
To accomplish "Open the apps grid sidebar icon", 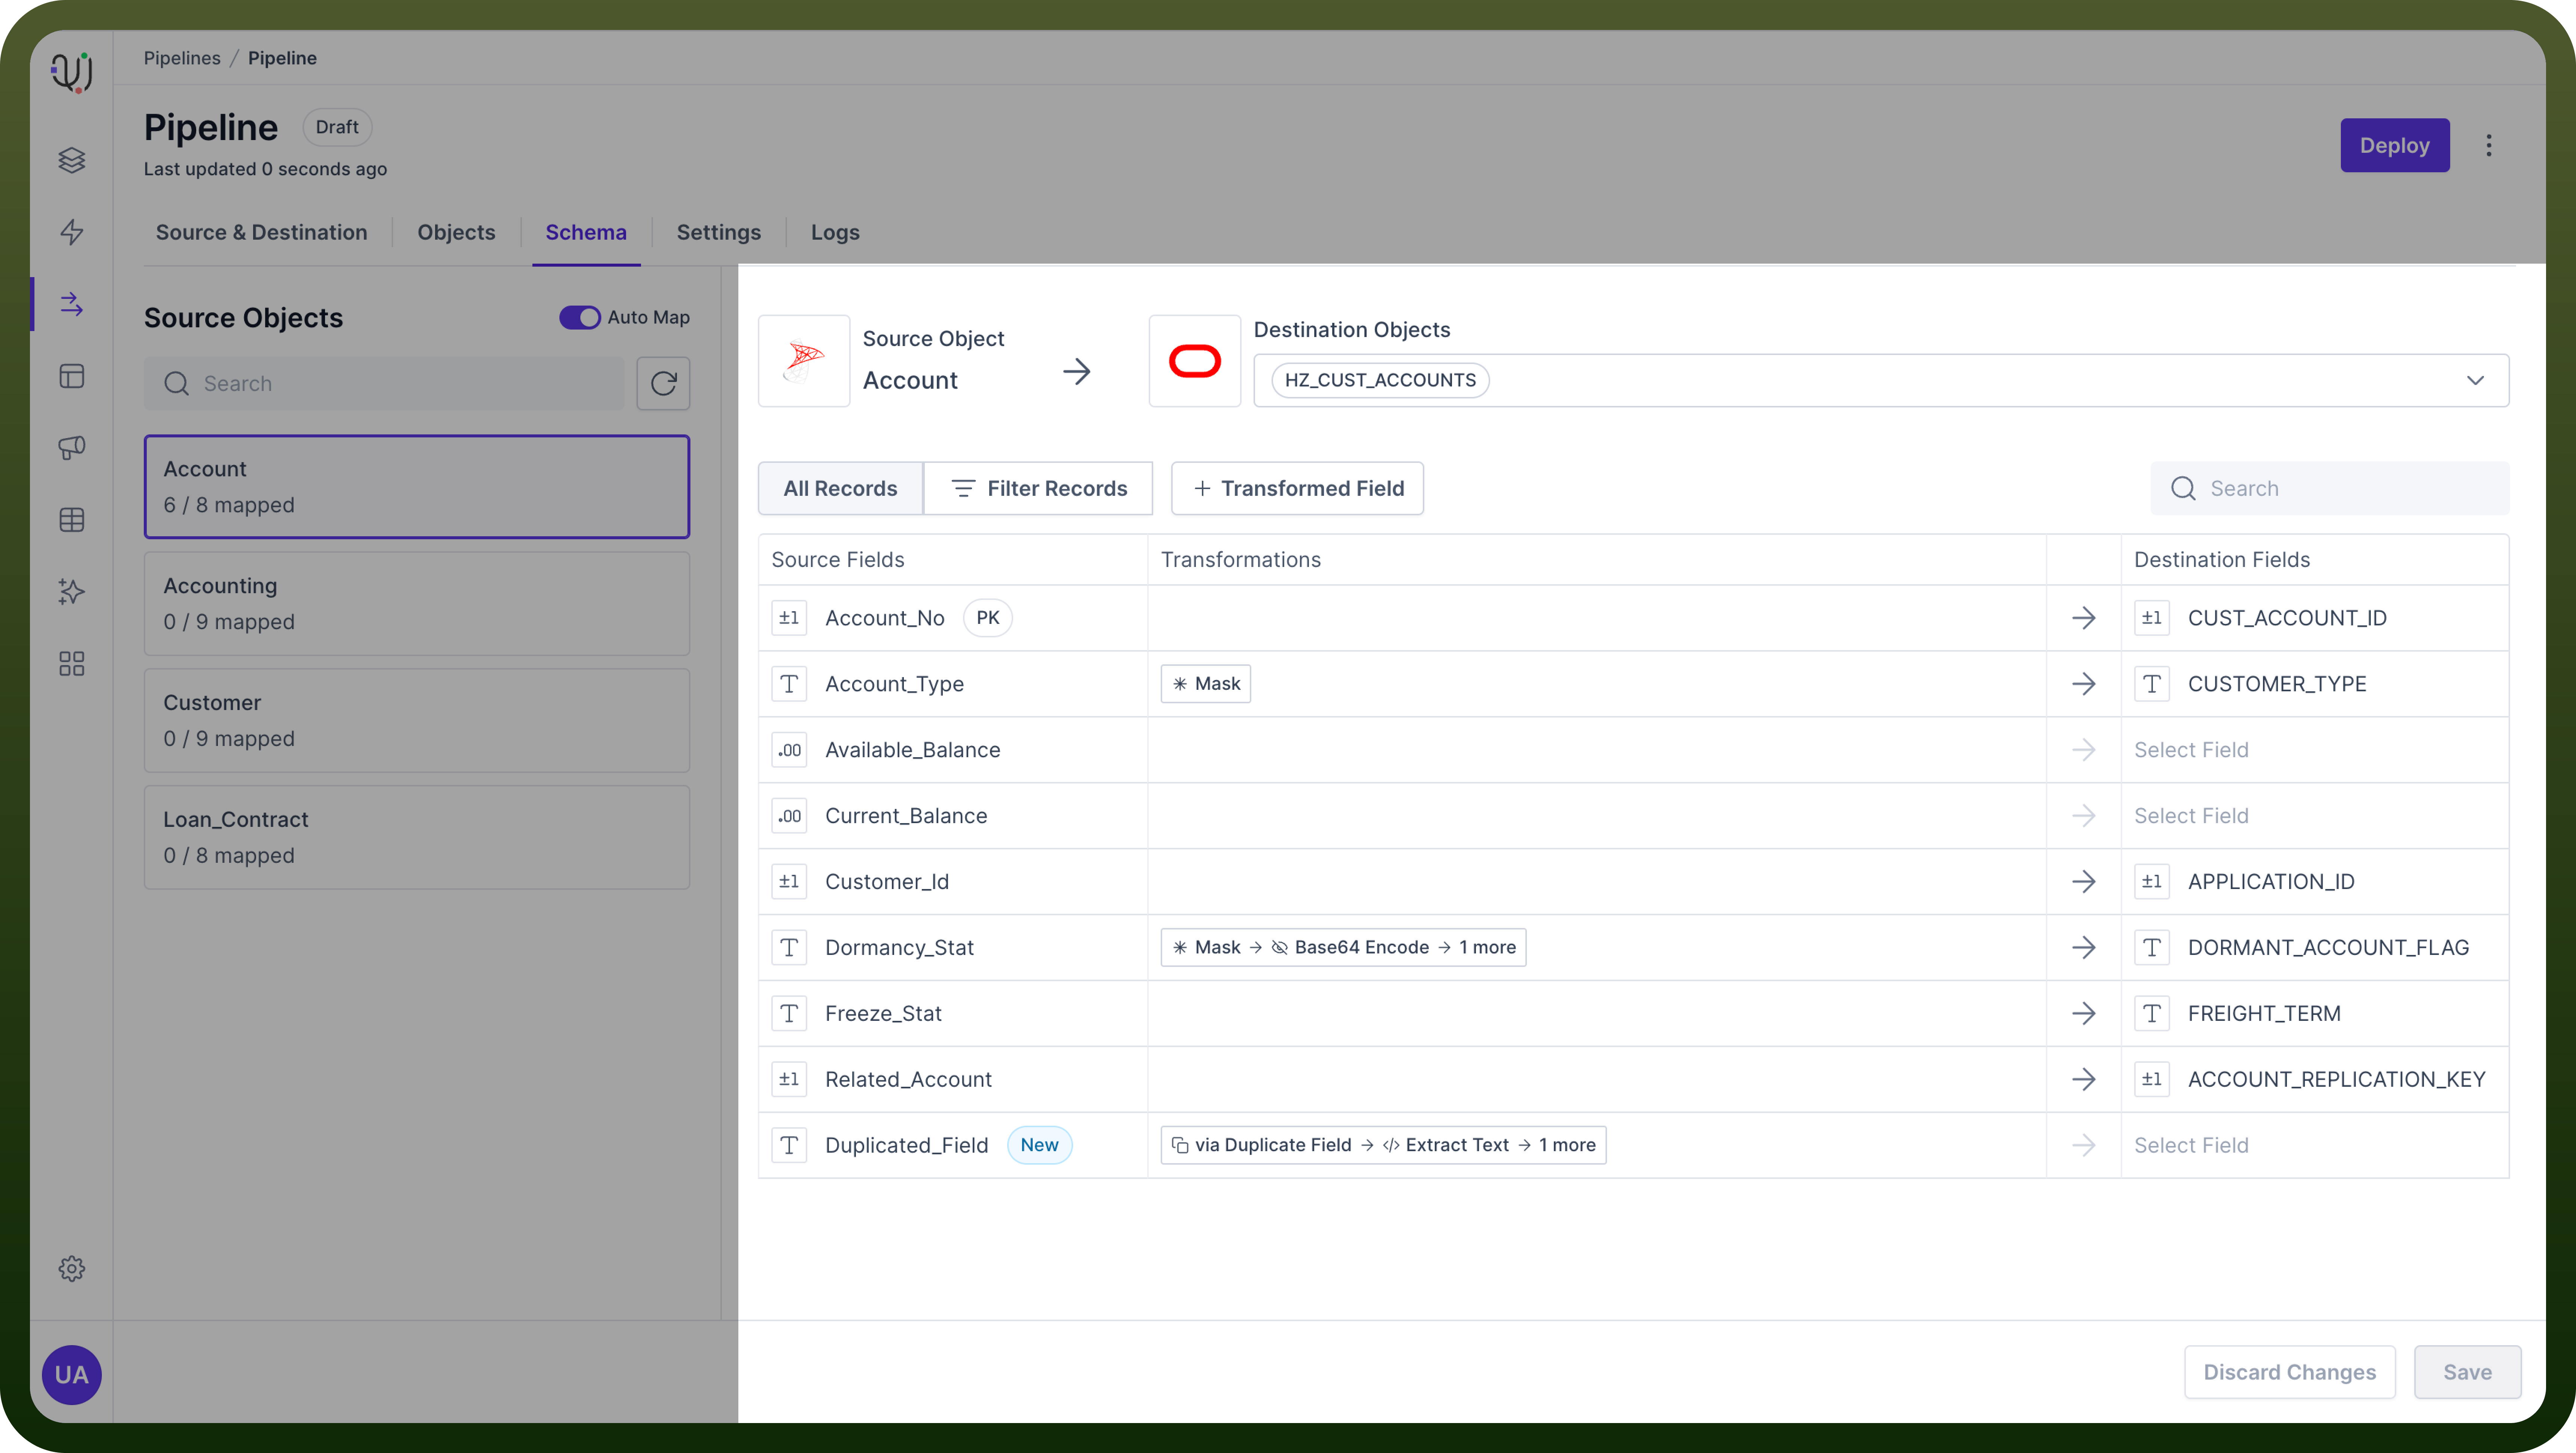I will coord(72,664).
